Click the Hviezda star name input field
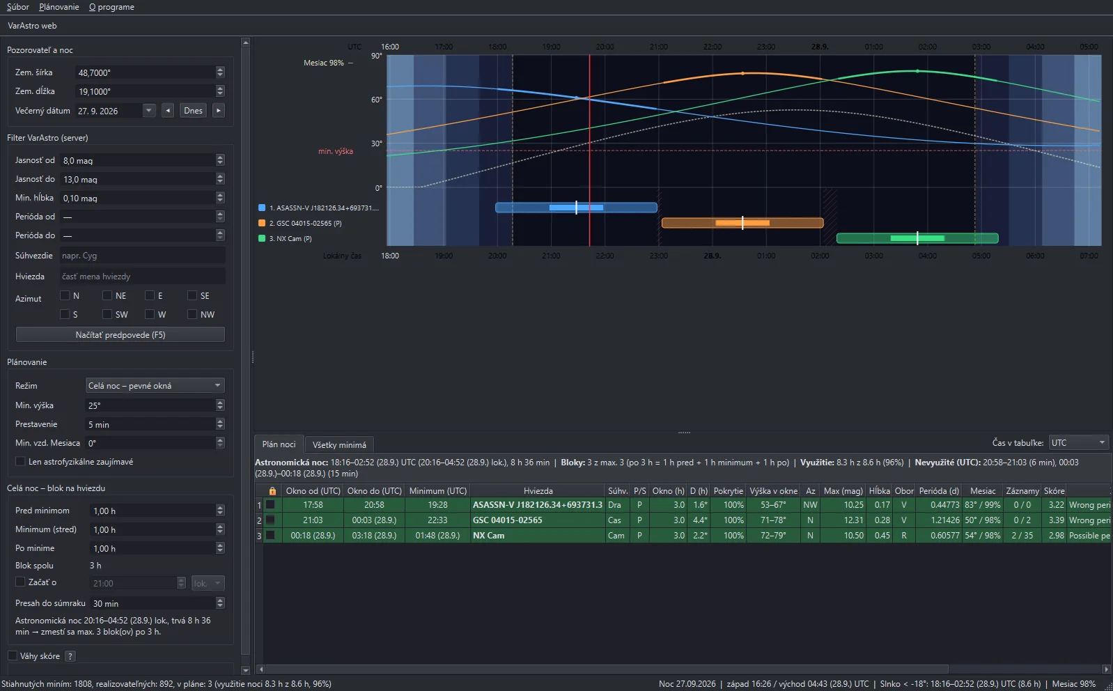Viewport: 1113px width, 691px height. (x=142, y=277)
